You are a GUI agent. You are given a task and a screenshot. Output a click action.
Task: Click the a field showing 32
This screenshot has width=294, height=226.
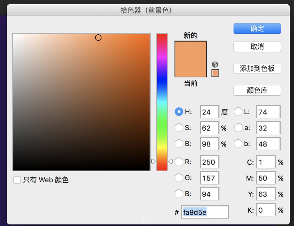coord(268,128)
